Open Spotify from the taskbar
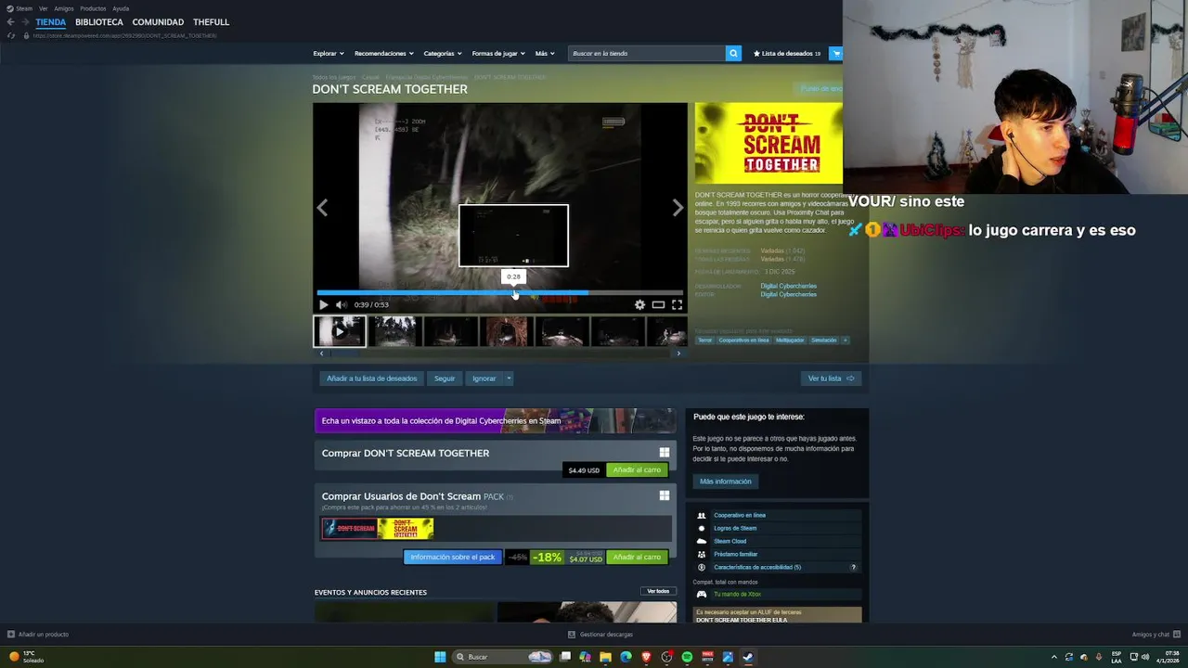The height and width of the screenshot is (668, 1188). coord(687,657)
